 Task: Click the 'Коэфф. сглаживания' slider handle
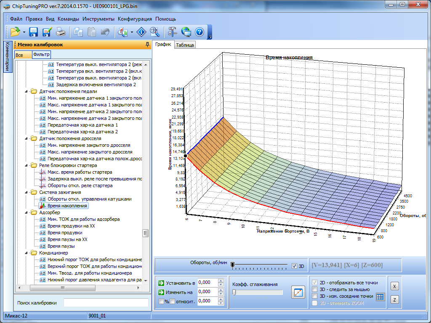click(x=234, y=292)
